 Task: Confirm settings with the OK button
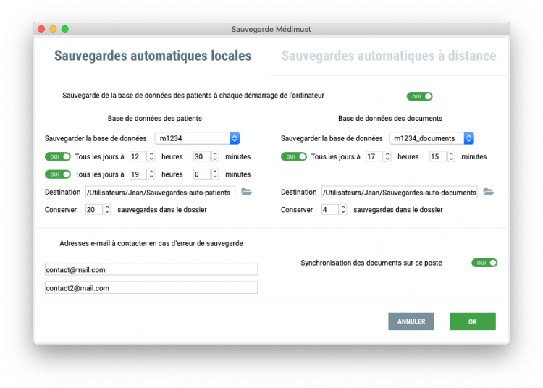(472, 321)
